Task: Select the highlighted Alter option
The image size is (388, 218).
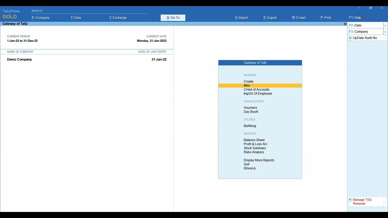Action: pos(260,86)
